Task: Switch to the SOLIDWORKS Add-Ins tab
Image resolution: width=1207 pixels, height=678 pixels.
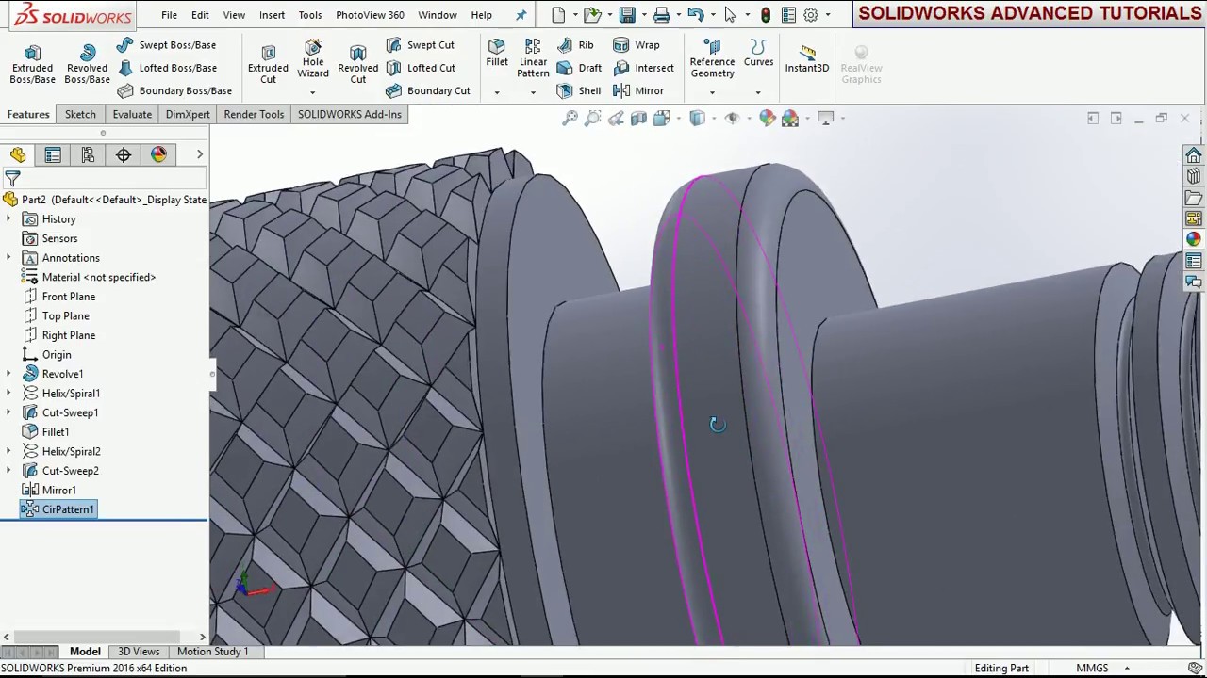Action: tap(350, 114)
